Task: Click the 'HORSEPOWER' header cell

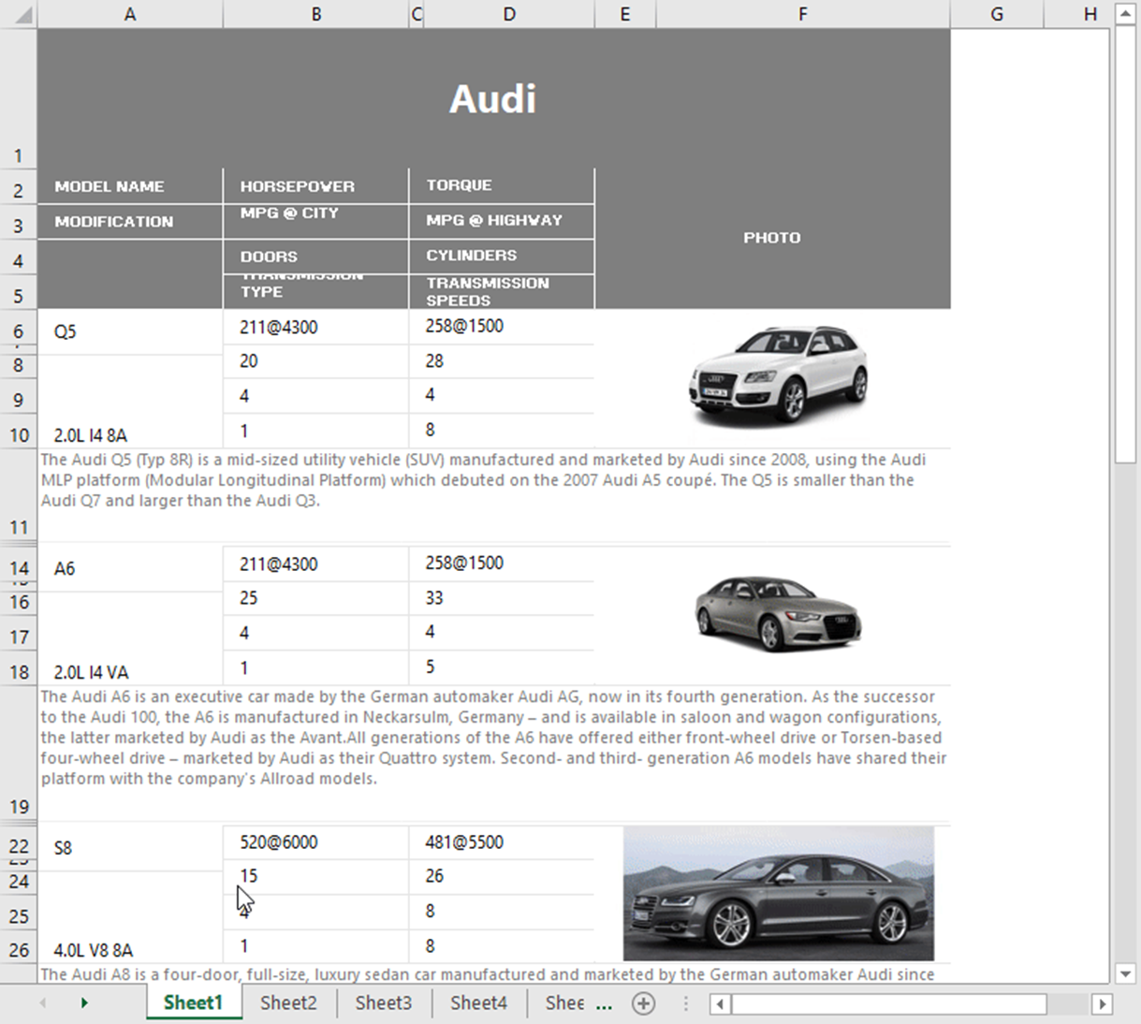Action: [x=316, y=186]
